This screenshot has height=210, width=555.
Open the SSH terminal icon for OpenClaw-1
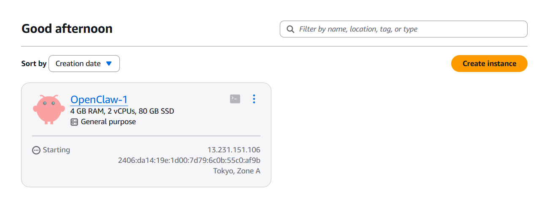point(235,99)
